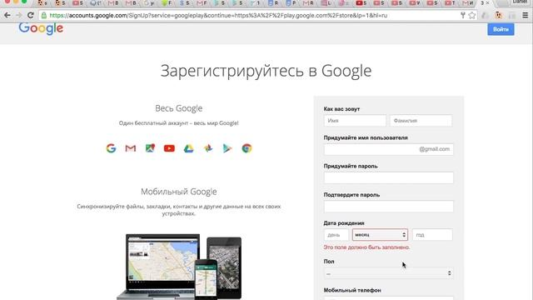Screen dimensions: 533x300
Task: Click the username field ending with @gmail.com
Action: coord(389,149)
